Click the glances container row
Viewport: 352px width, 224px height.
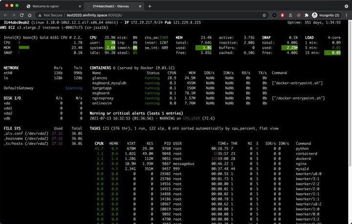[x=179, y=78]
